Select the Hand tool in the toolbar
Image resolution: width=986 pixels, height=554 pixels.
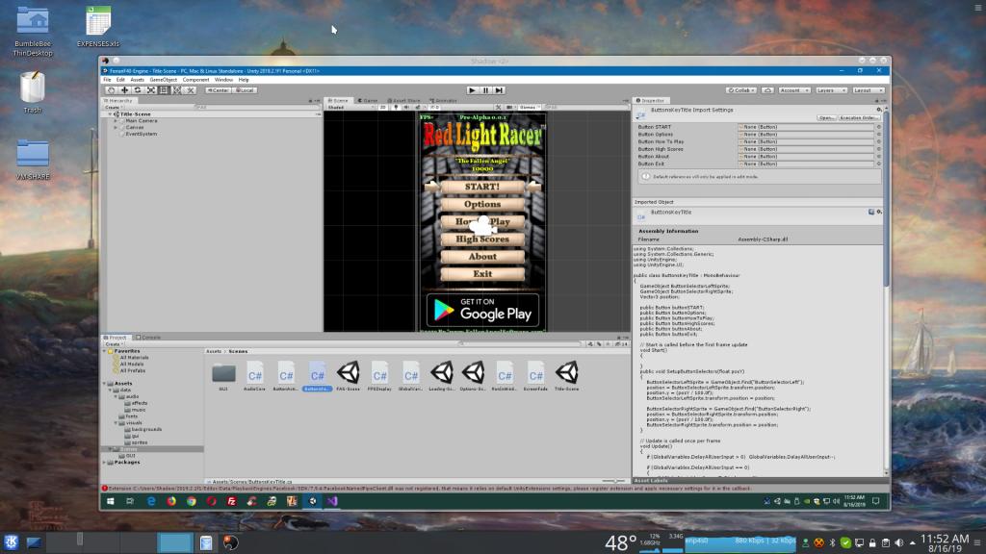[x=112, y=89]
